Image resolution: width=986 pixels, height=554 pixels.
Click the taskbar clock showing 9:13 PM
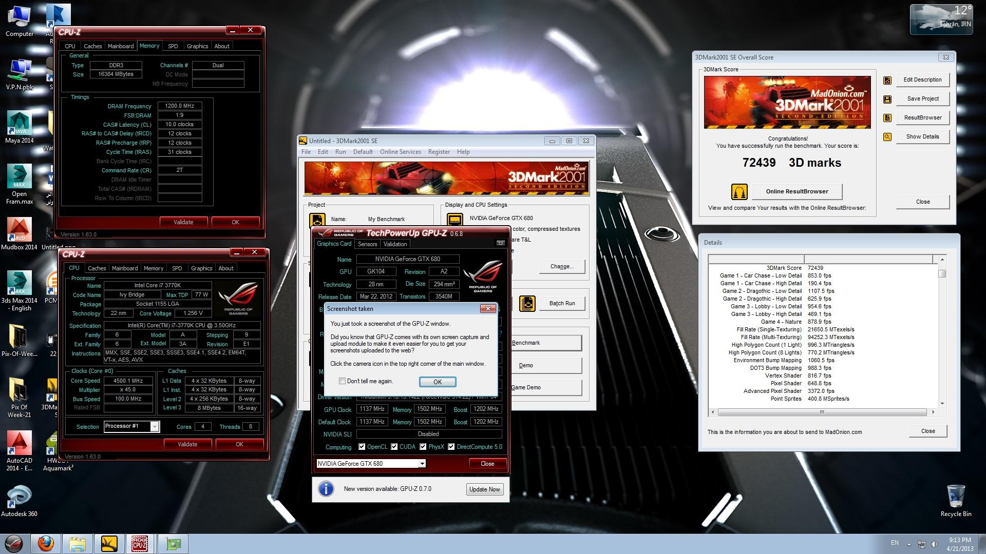tap(959, 544)
